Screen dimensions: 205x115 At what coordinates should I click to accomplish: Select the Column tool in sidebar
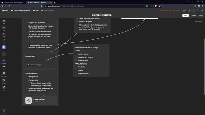(4, 55)
